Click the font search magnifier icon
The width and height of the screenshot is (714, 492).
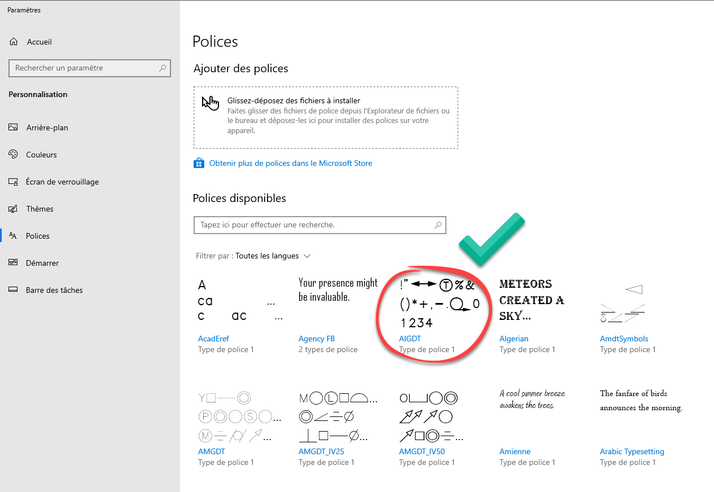(438, 225)
